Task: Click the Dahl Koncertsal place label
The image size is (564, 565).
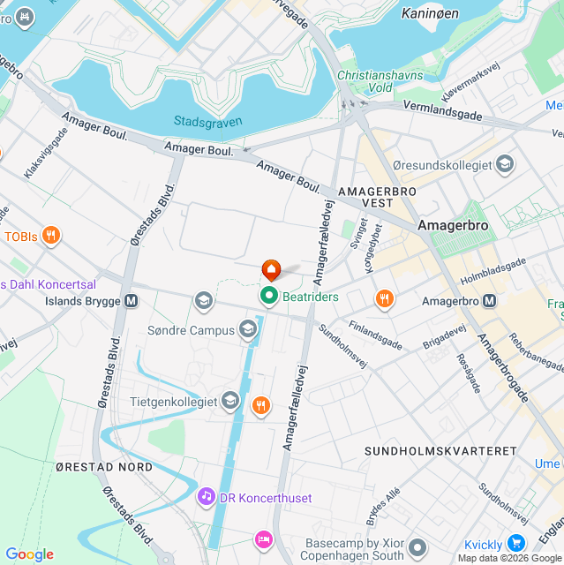Action: [x=49, y=284]
